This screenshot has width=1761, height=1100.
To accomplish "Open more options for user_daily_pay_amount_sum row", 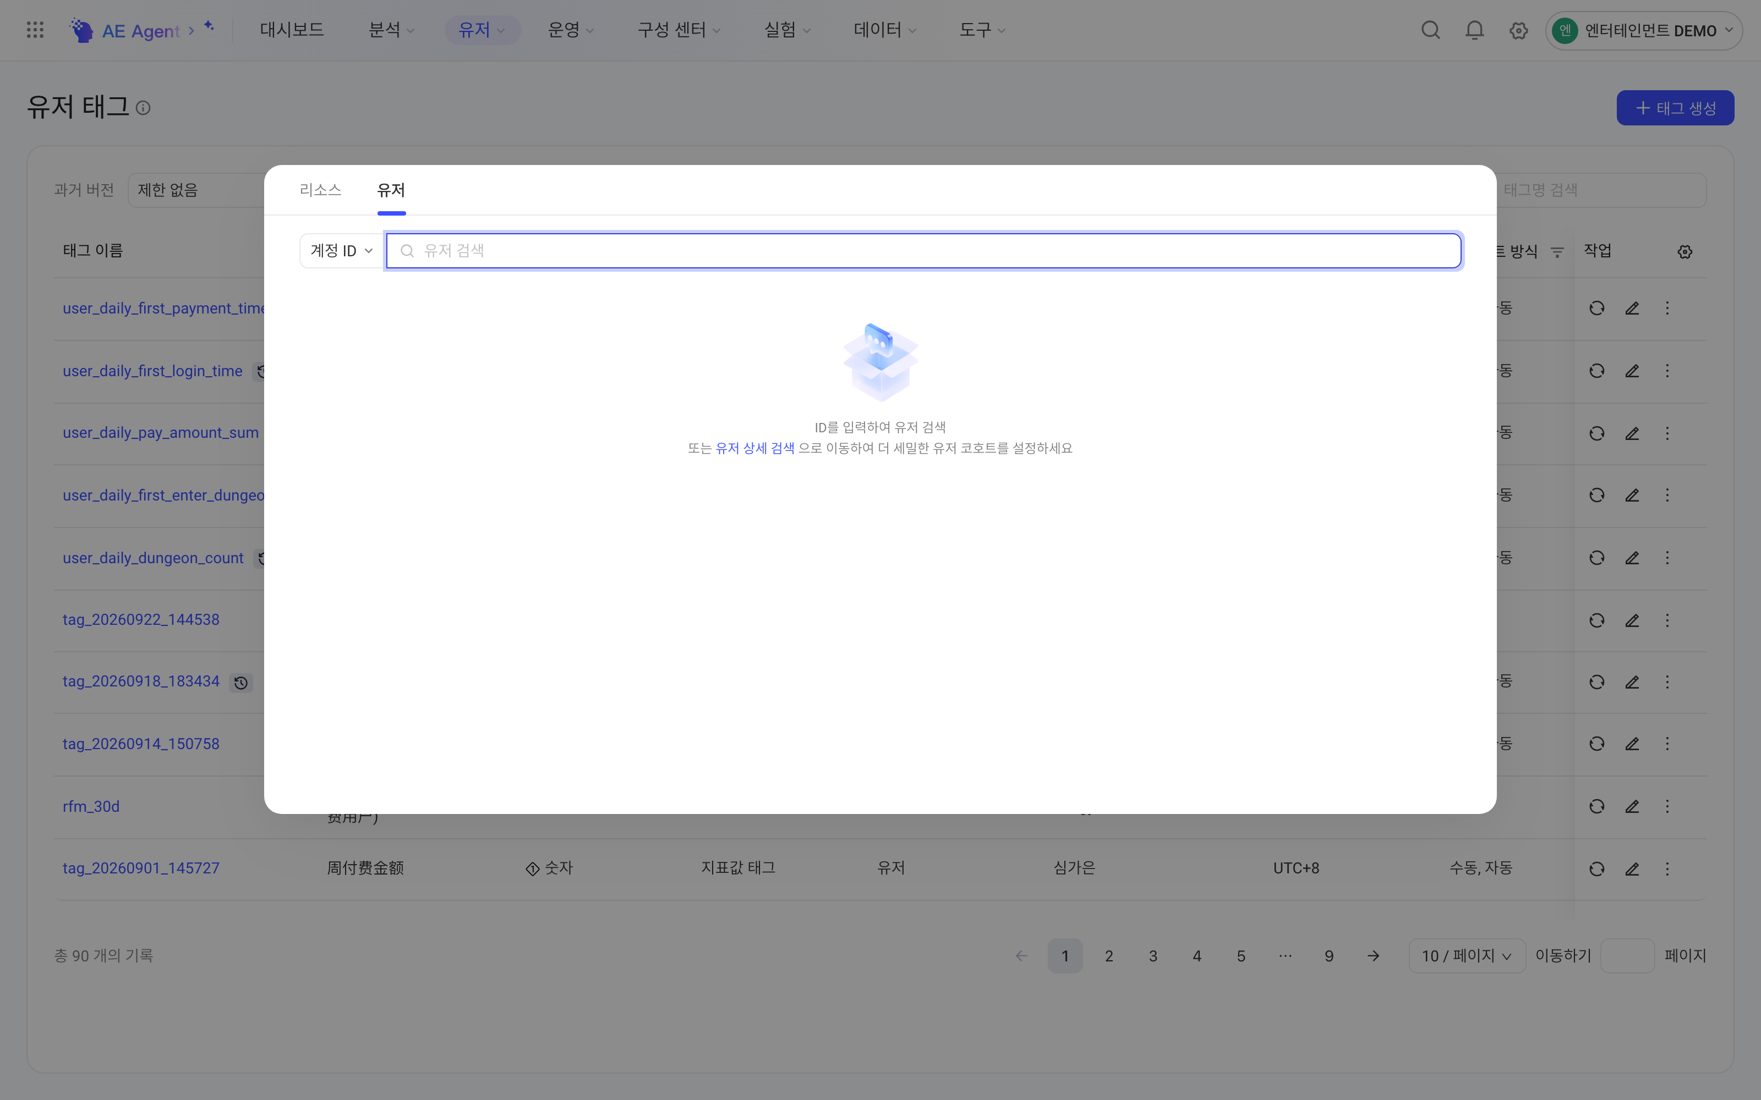I will tap(1667, 433).
